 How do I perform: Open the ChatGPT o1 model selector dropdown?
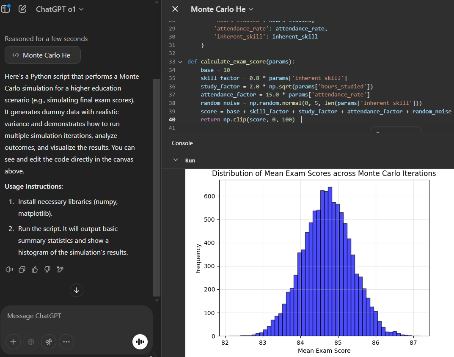point(60,9)
